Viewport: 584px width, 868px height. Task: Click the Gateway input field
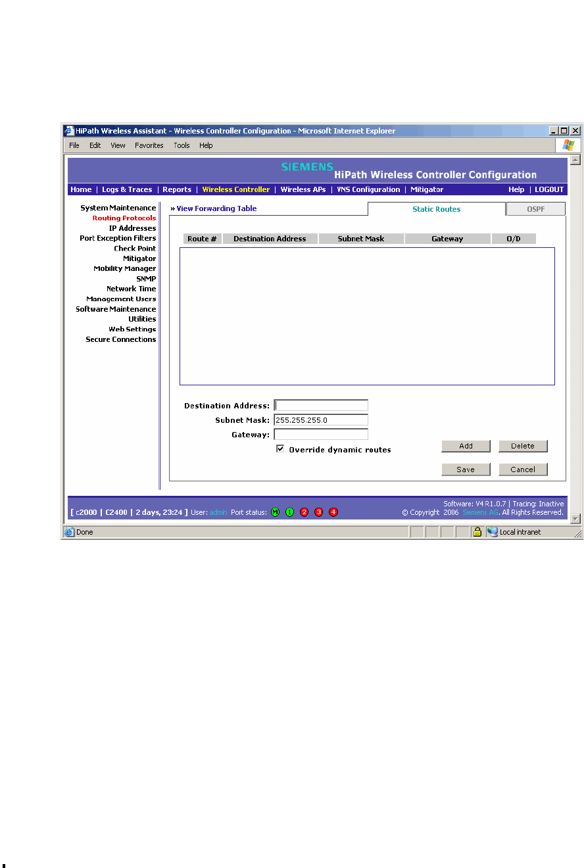point(321,434)
